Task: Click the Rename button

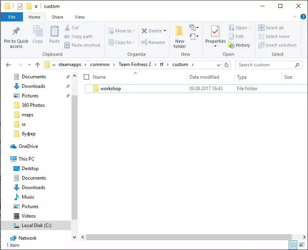Action: (x=153, y=42)
